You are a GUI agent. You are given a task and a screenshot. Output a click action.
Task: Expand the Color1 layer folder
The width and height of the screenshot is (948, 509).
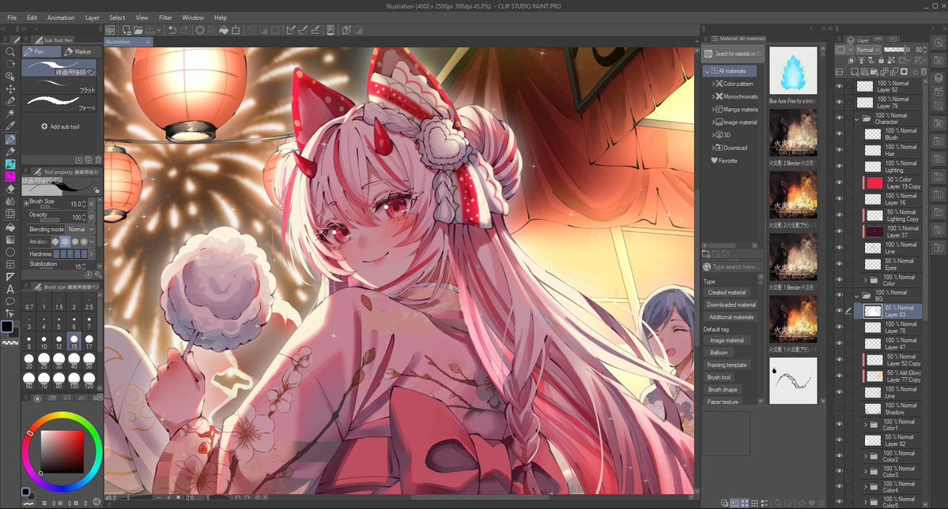(865, 425)
